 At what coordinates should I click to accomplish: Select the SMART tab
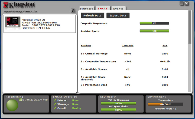103,8
